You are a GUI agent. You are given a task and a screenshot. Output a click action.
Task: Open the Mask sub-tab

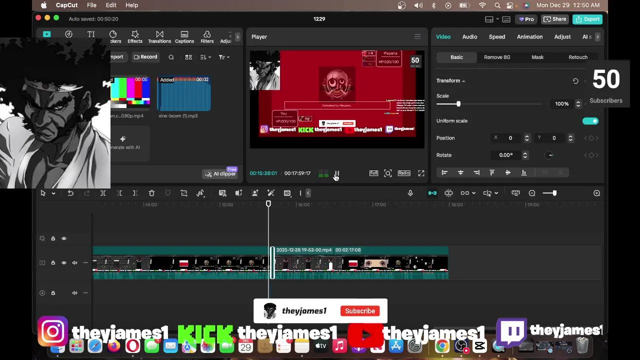[x=537, y=57]
